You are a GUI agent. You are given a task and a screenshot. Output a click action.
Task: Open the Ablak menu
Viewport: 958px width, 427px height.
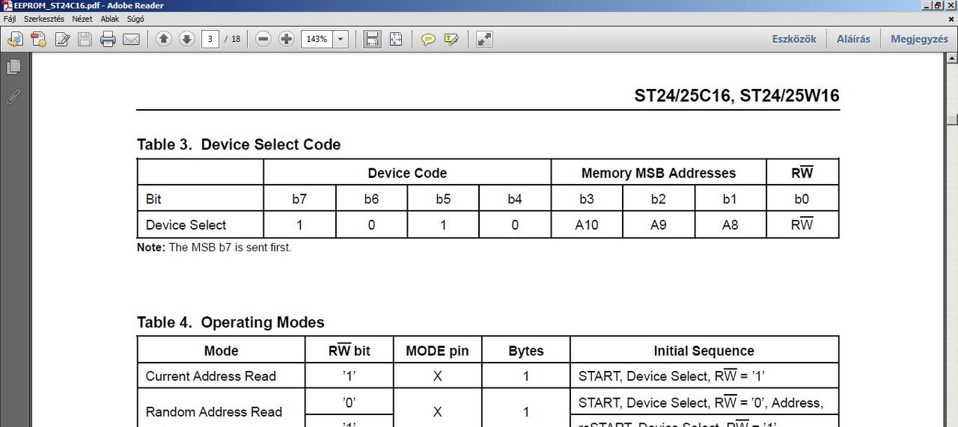click(x=110, y=19)
